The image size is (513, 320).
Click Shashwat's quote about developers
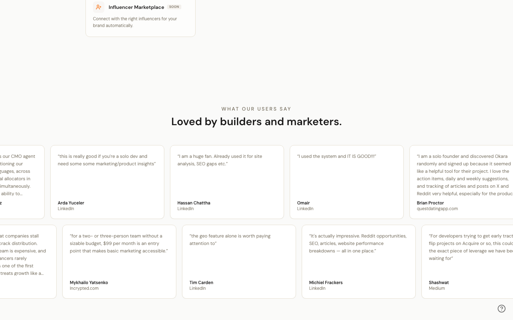pos(471,247)
